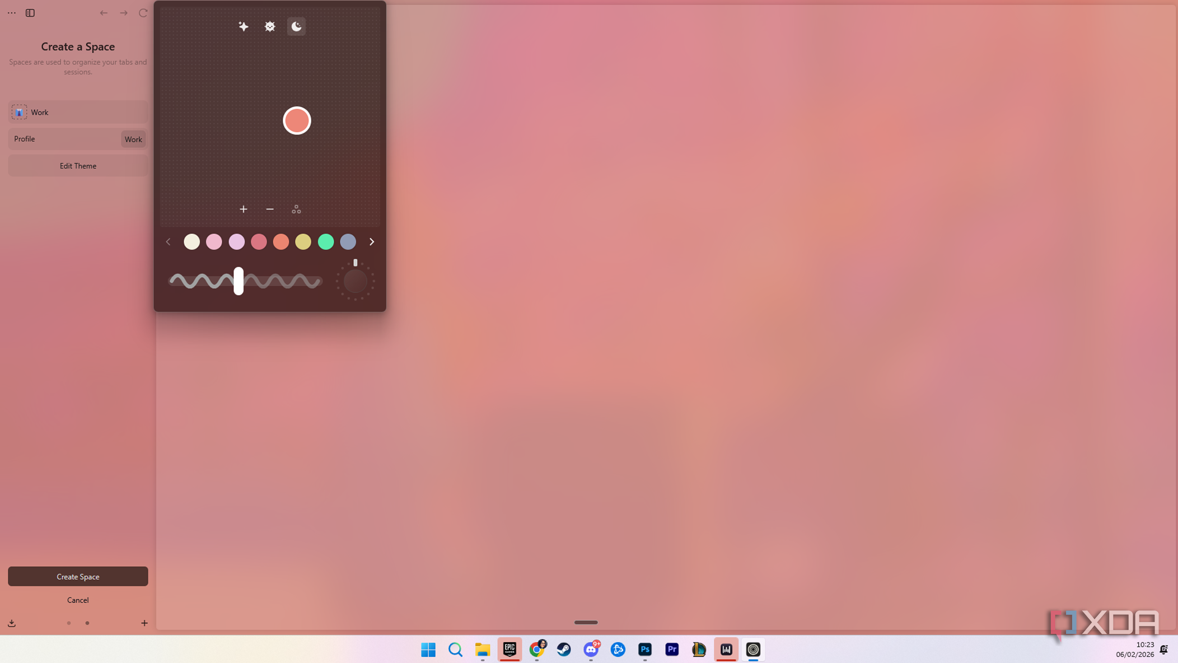The height and width of the screenshot is (663, 1178).
Task: Open the red bars app in taskbar
Action: [726, 650]
